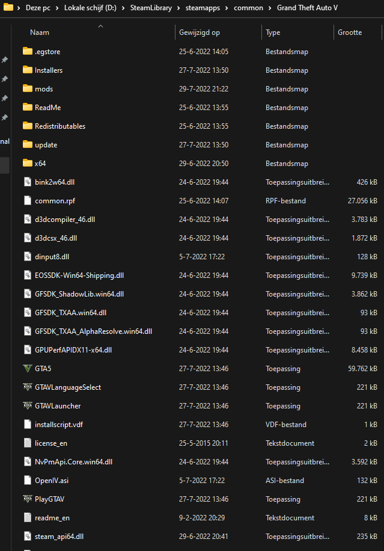Open the Installers folder icon
The width and height of the screenshot is (384, 551).
pyautogui.click(x=28, y=70)
